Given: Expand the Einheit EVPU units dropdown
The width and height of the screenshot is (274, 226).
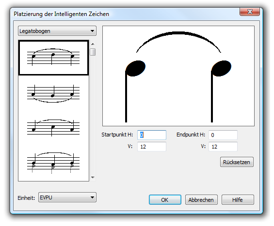Looking at the screenshot, I should [67, 197].
